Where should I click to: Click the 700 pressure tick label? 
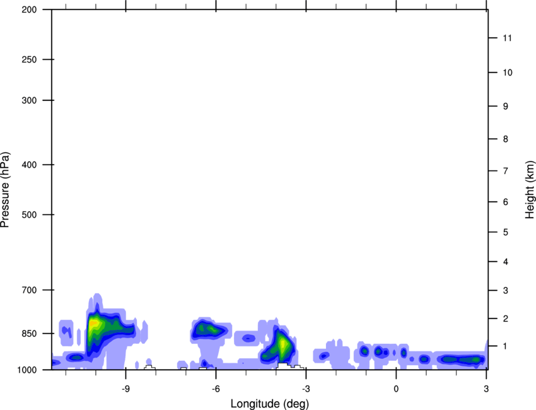pos(29,290)
